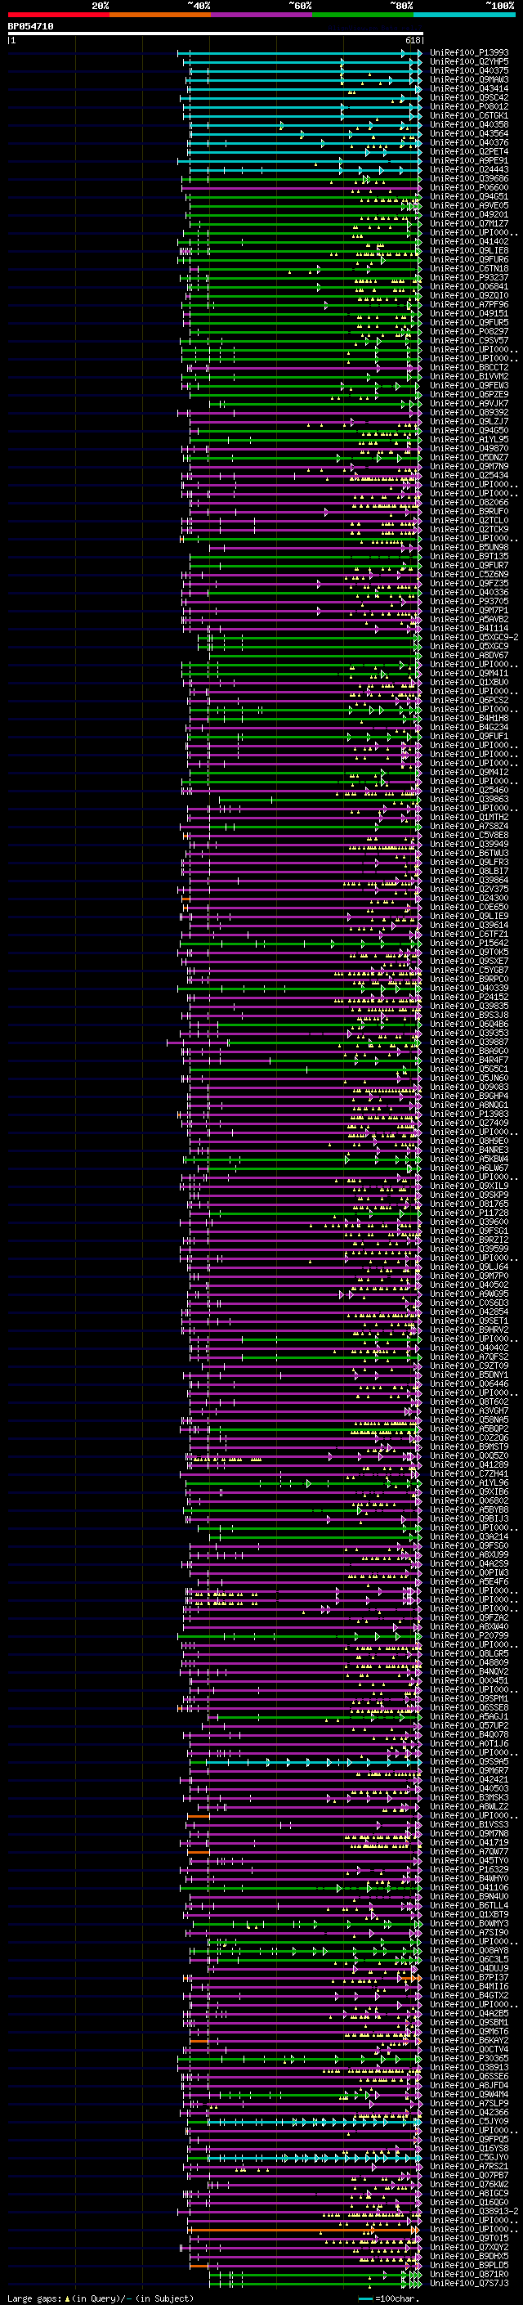The image size is (523, 2305).
Task: Select label UniRef100_A8DV67
Action: coord(469,656)
